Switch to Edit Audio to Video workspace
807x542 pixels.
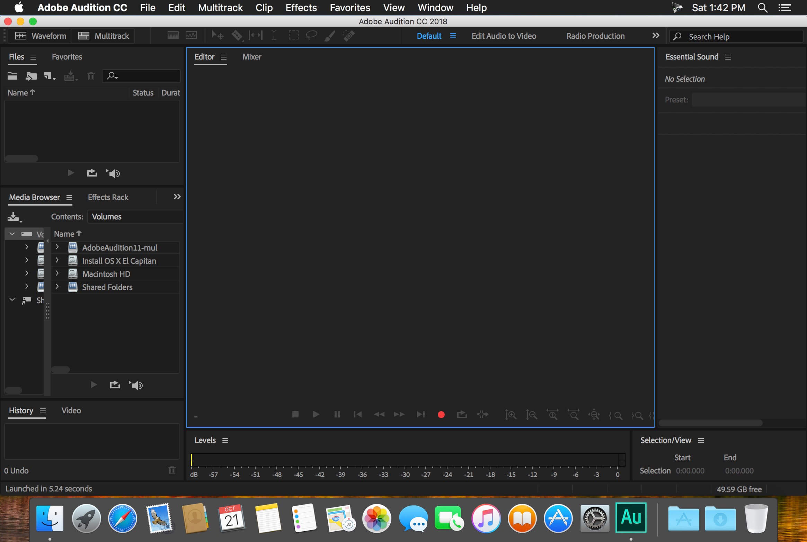504,36
